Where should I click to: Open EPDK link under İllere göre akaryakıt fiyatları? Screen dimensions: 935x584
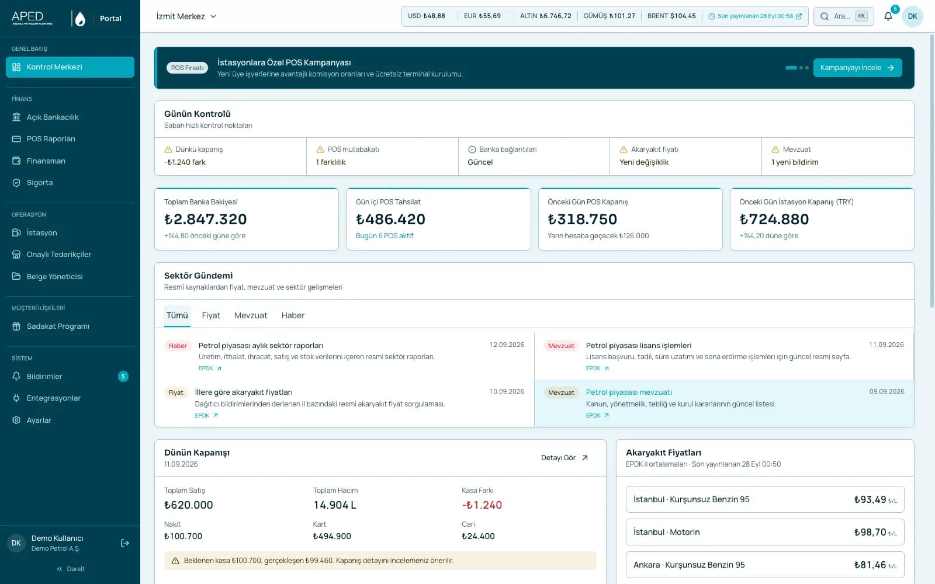tap(206, 416)
